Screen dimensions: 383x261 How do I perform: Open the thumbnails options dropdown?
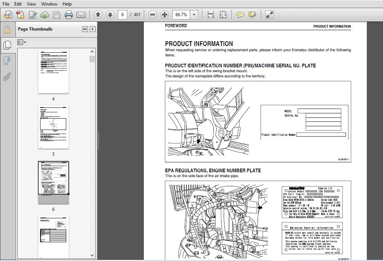[21, 42]
